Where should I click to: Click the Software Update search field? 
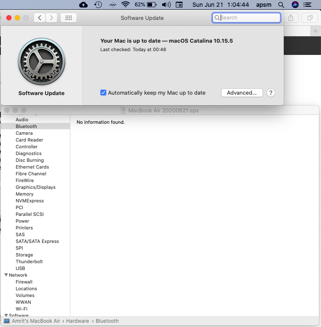point(246,18)
